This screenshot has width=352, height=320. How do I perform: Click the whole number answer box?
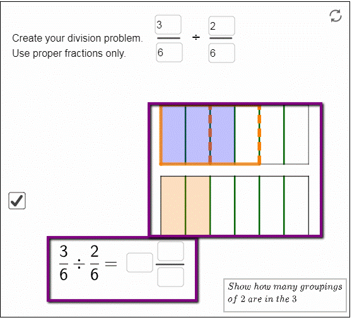click(139, 263)
